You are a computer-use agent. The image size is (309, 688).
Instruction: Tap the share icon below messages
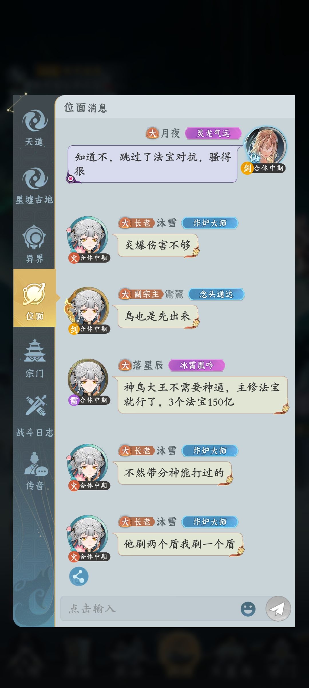click(79, 576)
